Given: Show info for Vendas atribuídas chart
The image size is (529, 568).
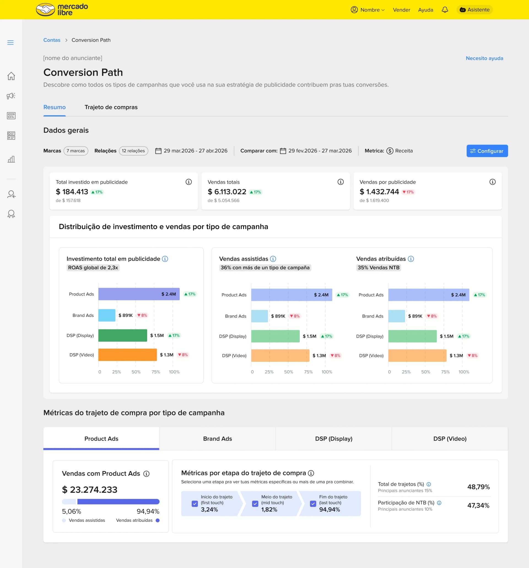Looking at the screenshot, I should [411, 259].
